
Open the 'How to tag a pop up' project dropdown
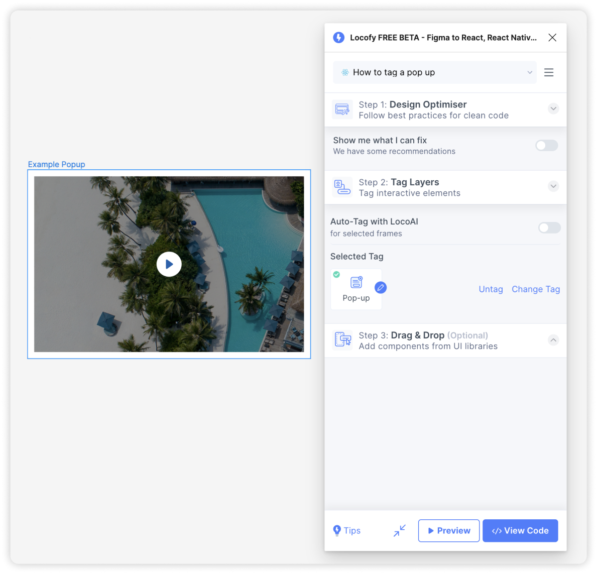[434, 72]
